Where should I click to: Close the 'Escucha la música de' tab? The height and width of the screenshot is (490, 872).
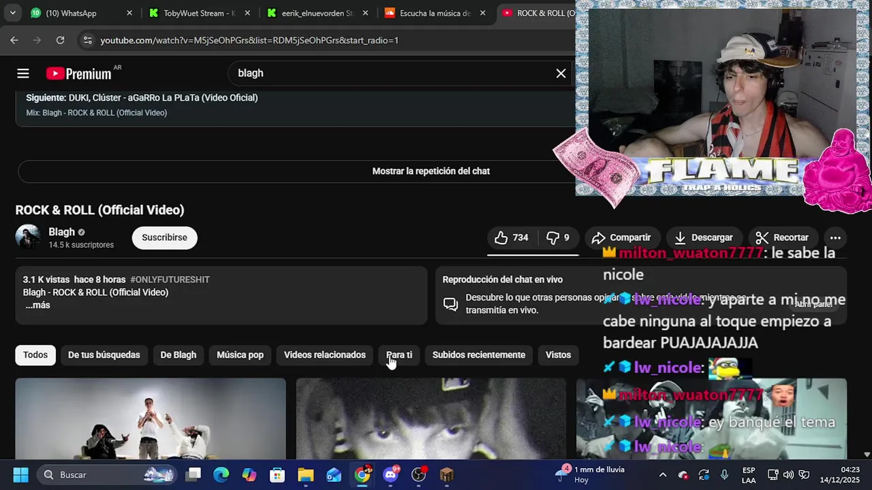(484, 13)
